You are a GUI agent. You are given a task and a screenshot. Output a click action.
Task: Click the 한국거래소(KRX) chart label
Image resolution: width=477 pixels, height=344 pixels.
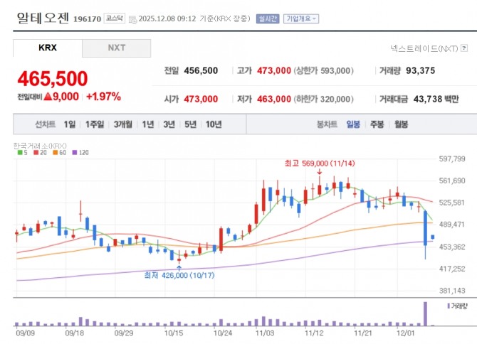(x=40, y=146)
